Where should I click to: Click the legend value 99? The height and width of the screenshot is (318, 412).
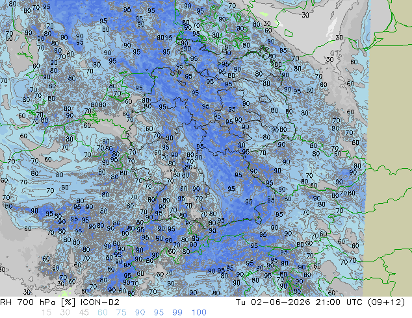coord(177,313)
